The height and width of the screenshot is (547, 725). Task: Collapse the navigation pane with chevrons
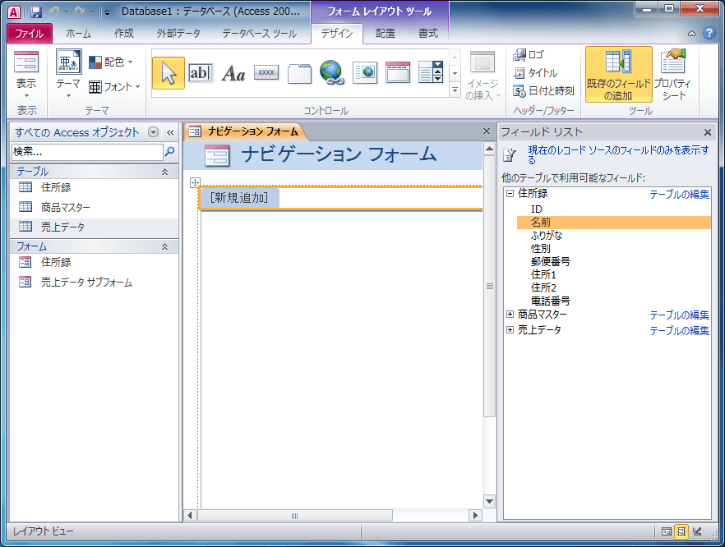170,132
